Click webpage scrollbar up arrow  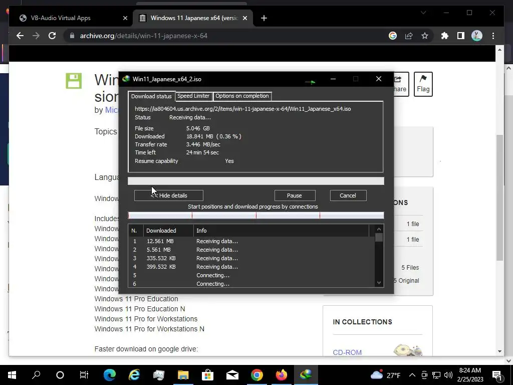tap(499, 50)
